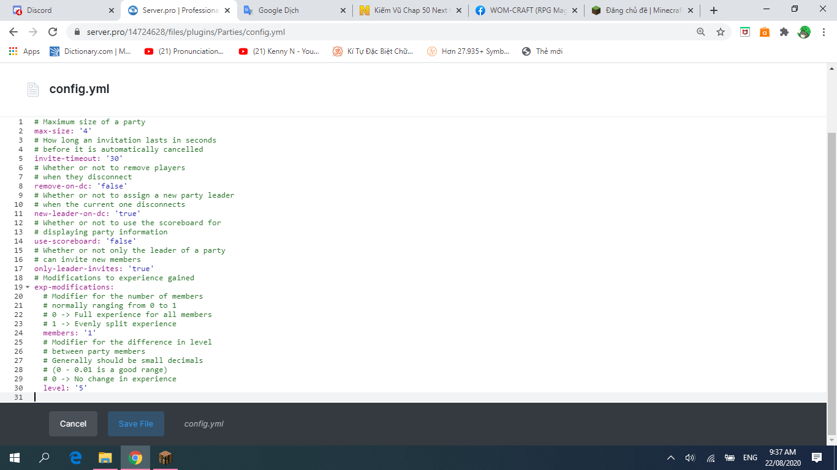837x470 pixels.
Task: Close the Discord tab
Action: click(x=112, y=10)
